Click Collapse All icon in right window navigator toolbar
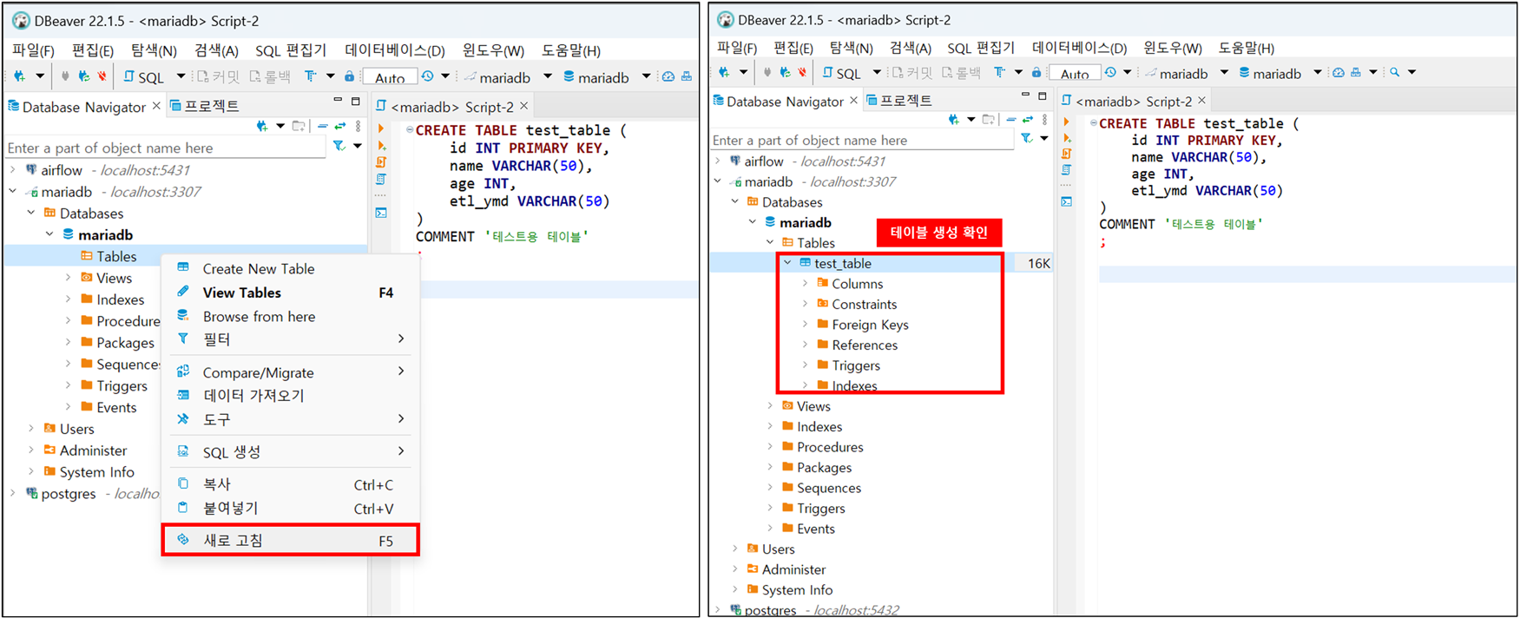The image size is (1520, 618). pyautogui.click(x=1010, y=120)
